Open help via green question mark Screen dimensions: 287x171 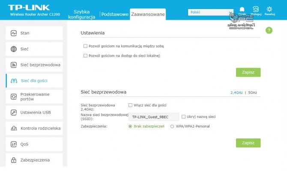point(269,30)
